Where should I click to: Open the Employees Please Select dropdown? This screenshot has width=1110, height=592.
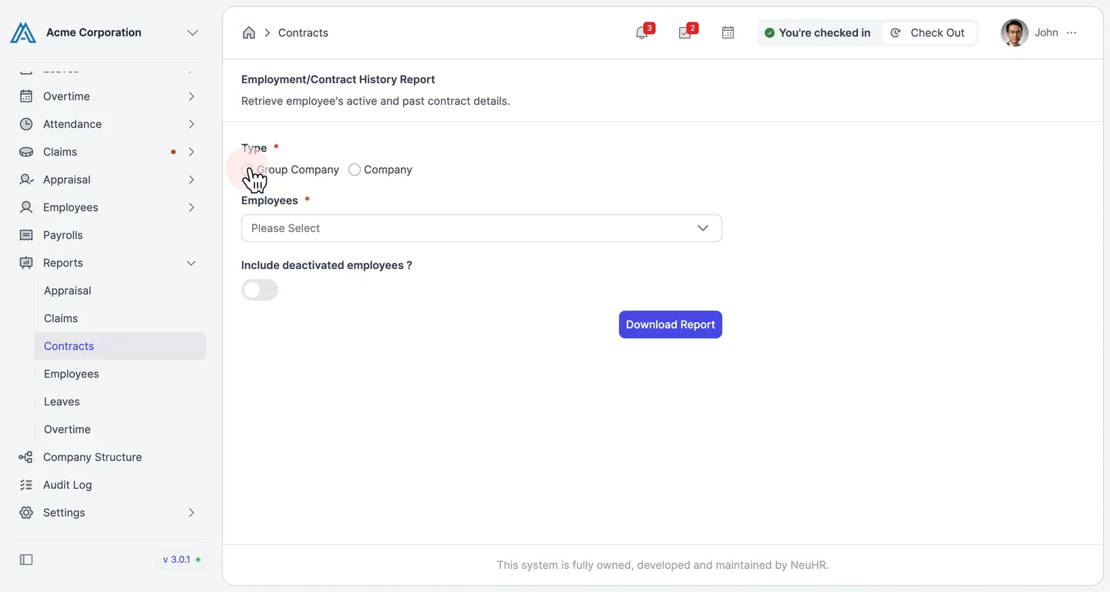[482, 228]
